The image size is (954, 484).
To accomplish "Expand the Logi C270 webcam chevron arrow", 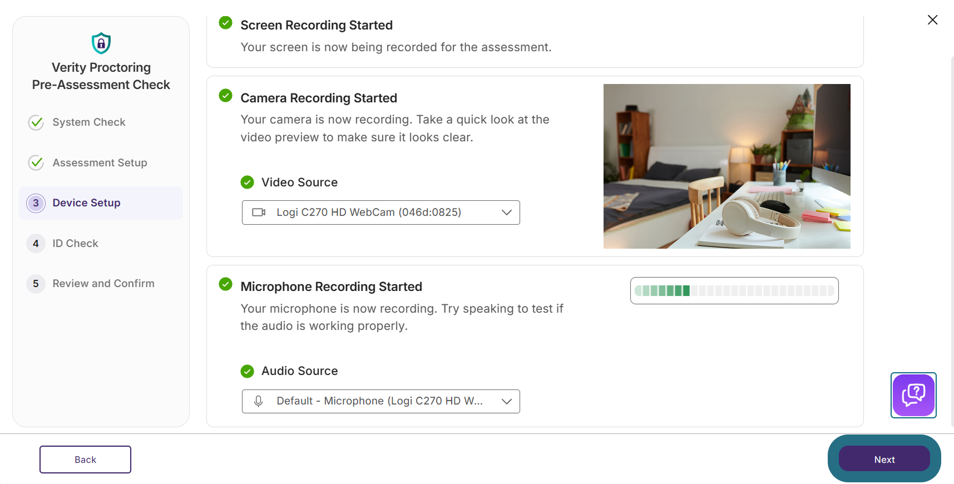I will [x=506, y=213].
